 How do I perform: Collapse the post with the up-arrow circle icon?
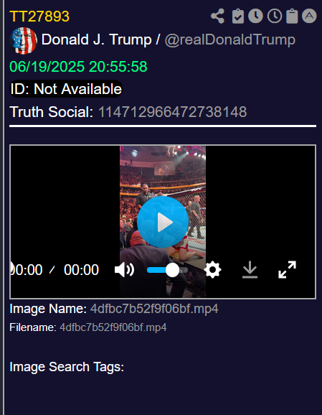click(309, 16)
